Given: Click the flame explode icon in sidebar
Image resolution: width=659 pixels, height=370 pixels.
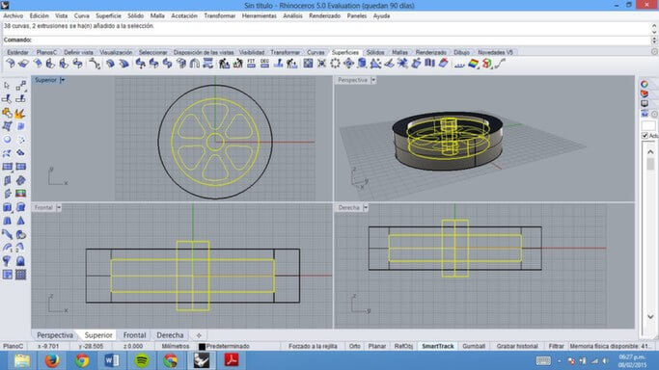Looking at the screenshot, I should pos(19,113).
